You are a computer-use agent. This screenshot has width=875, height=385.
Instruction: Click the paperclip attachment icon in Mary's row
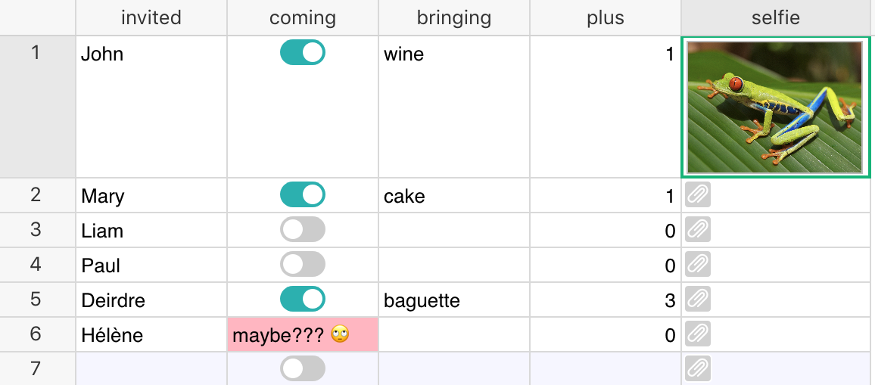(698, 196)
